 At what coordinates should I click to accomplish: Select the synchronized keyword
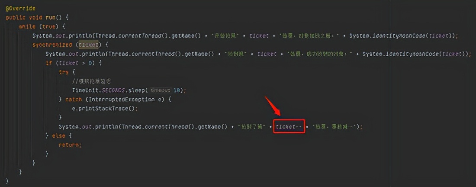tap(52, 45)
